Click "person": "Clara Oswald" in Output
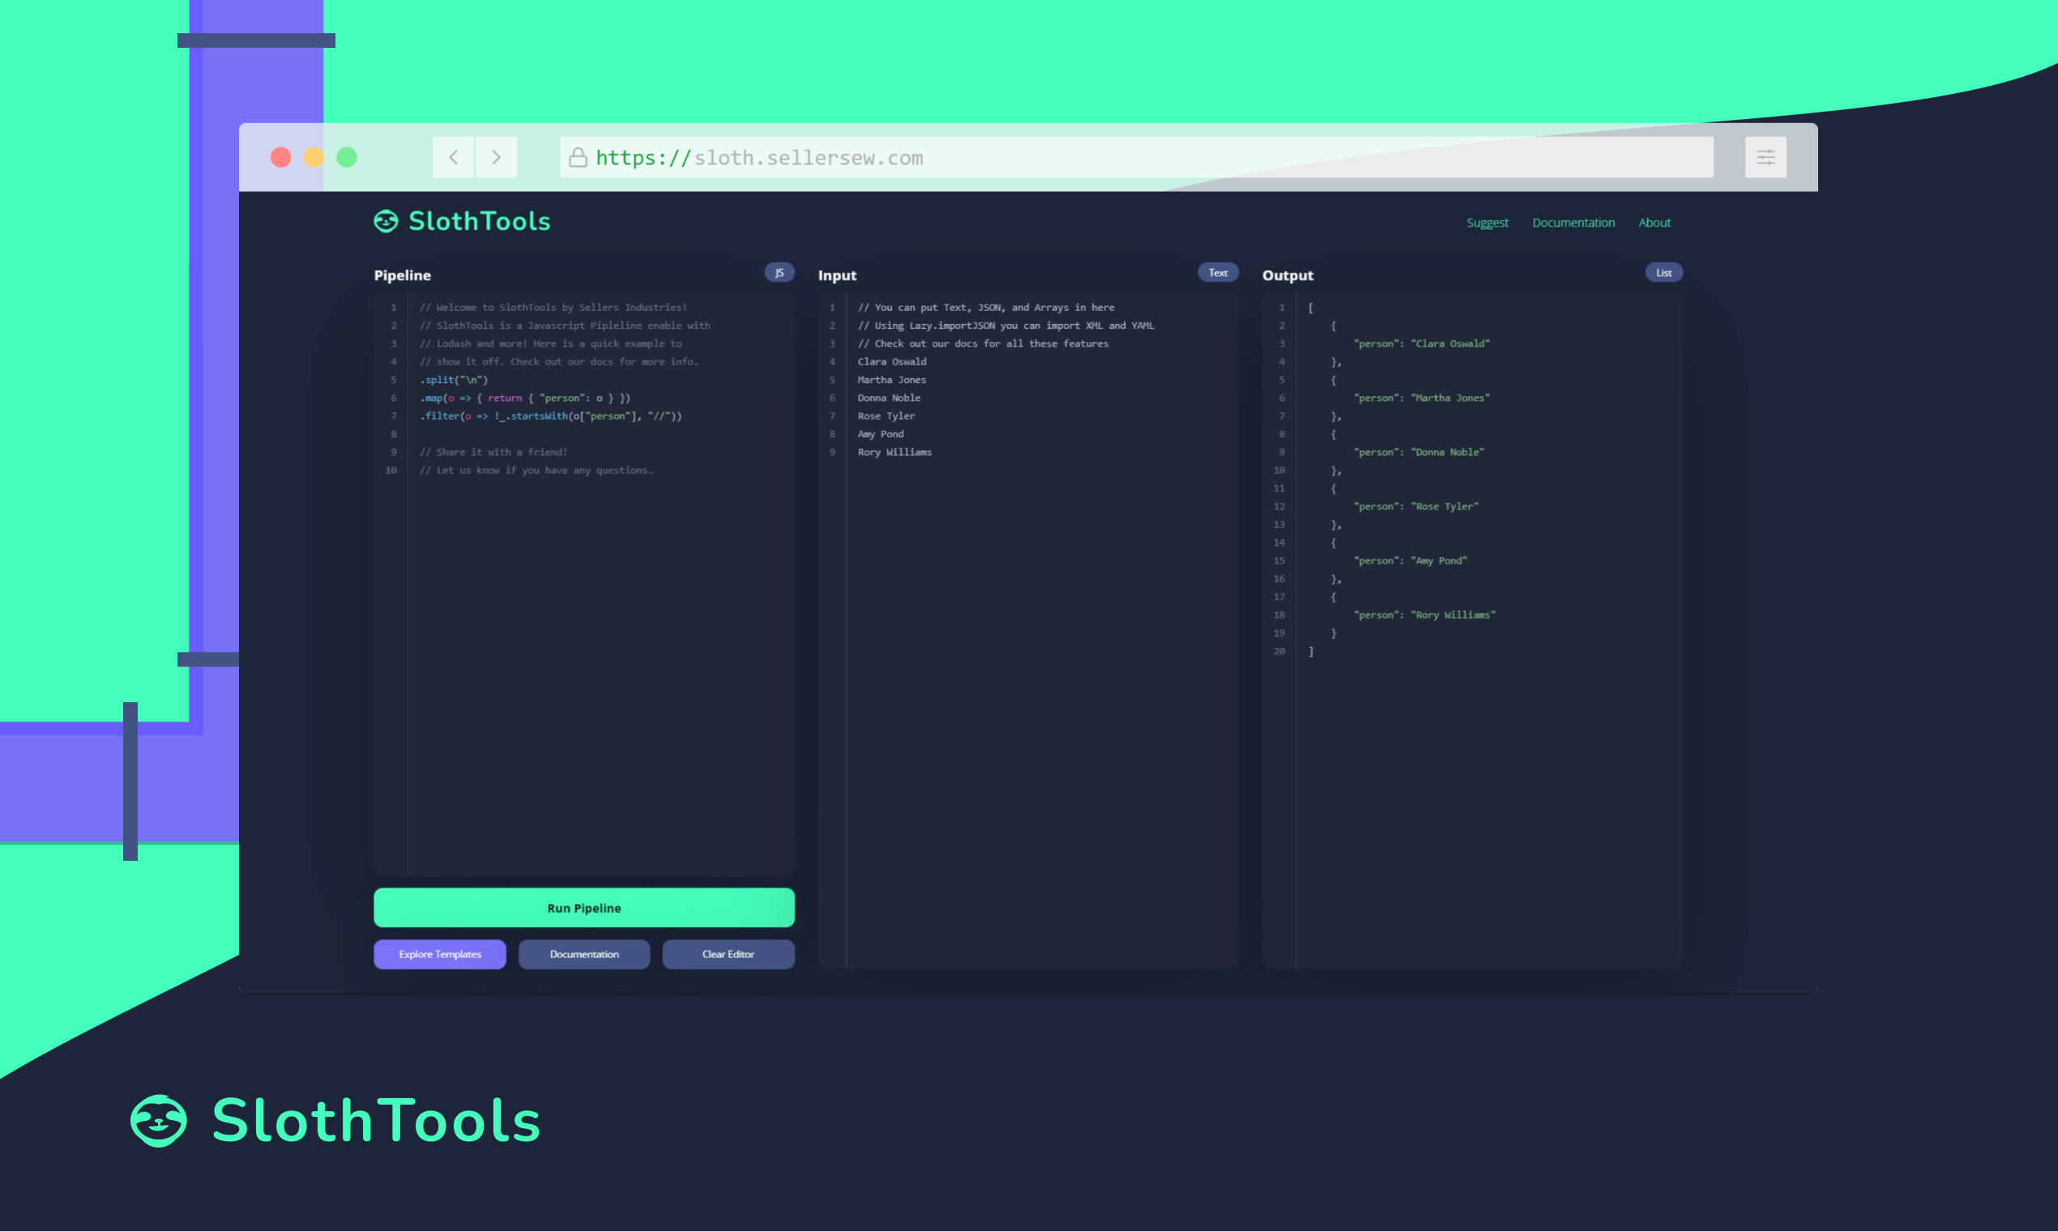2058x1231 pixels. [x=1421, y=343]
